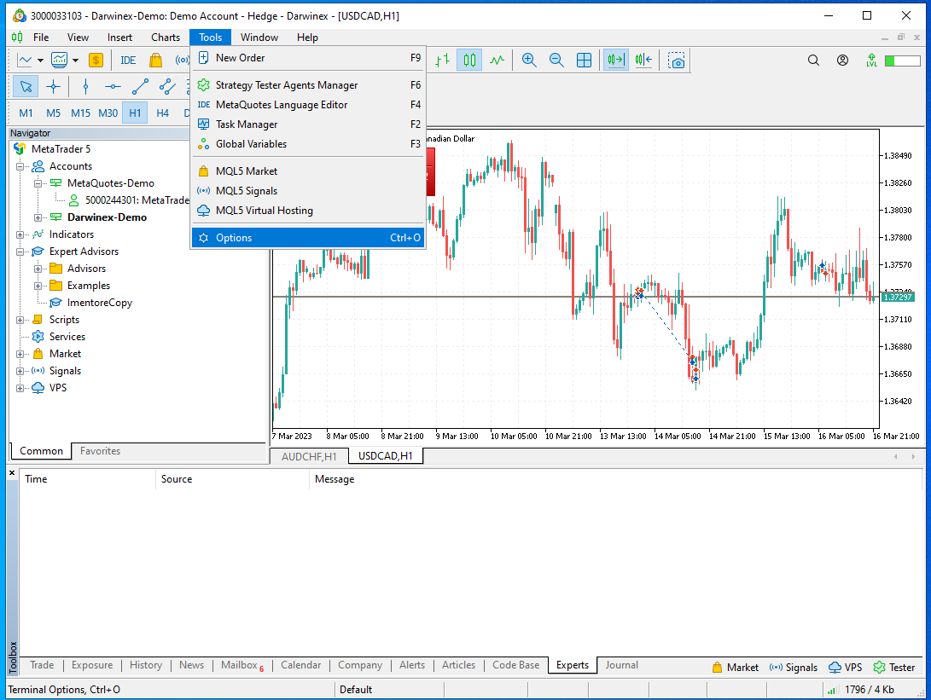
Task: Open the Mailbox toolbox tab
Action: point(242,665)
